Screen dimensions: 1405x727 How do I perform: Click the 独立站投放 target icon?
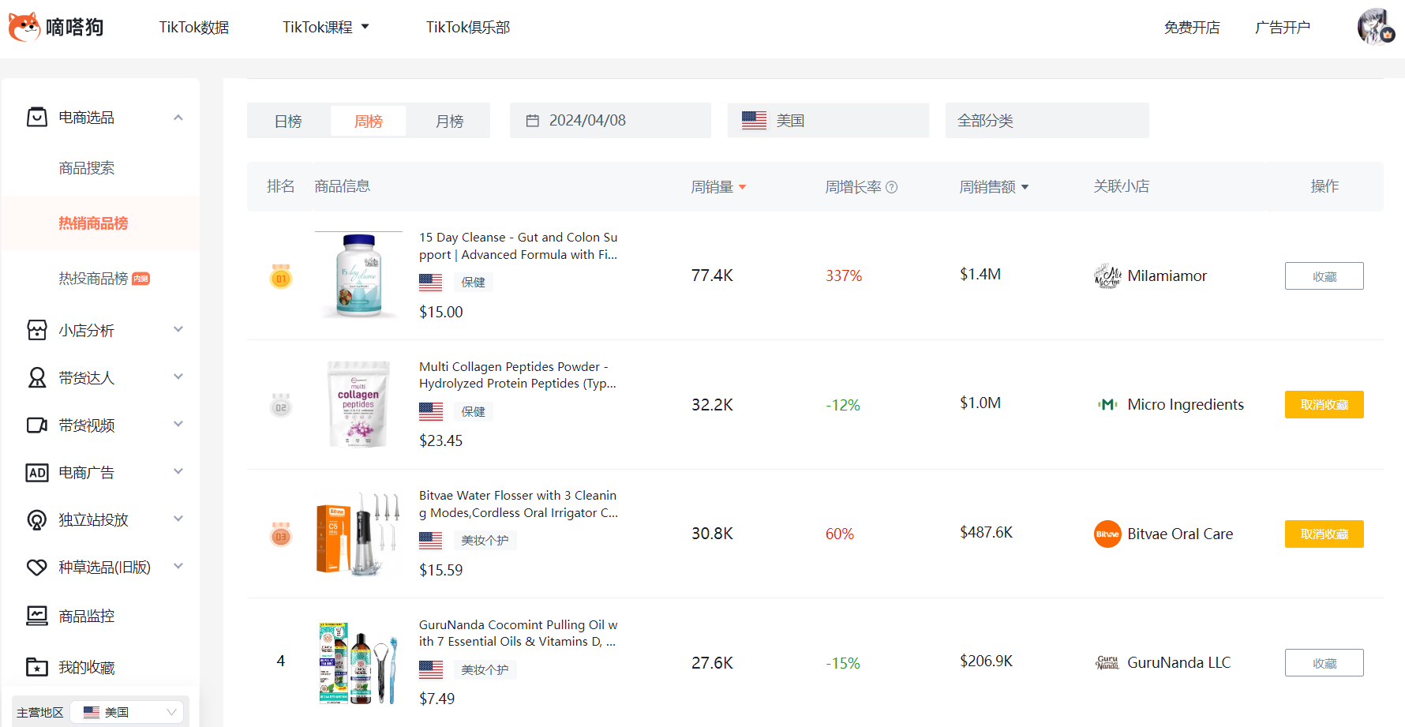point(37,520)
